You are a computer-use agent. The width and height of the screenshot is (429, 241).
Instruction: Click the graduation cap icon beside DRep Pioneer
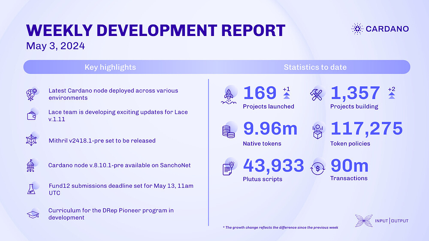pyautogui.click(x=33, y=214)
